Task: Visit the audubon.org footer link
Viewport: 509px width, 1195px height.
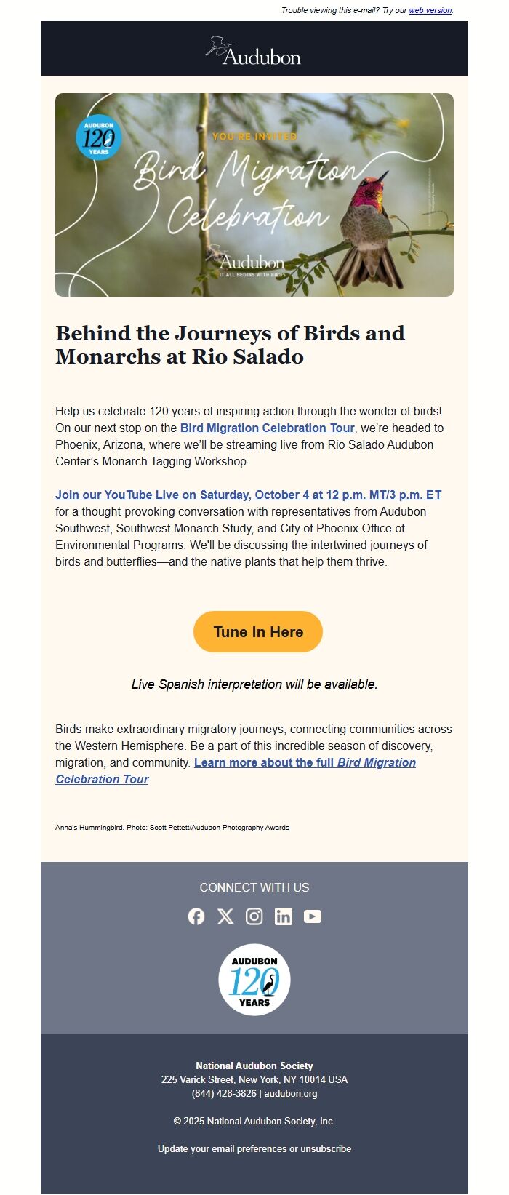Action: pos(291,1093)
